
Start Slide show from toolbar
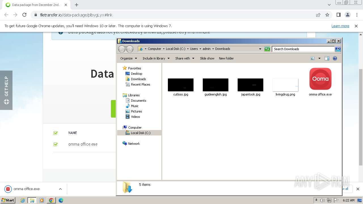[207, 58]
